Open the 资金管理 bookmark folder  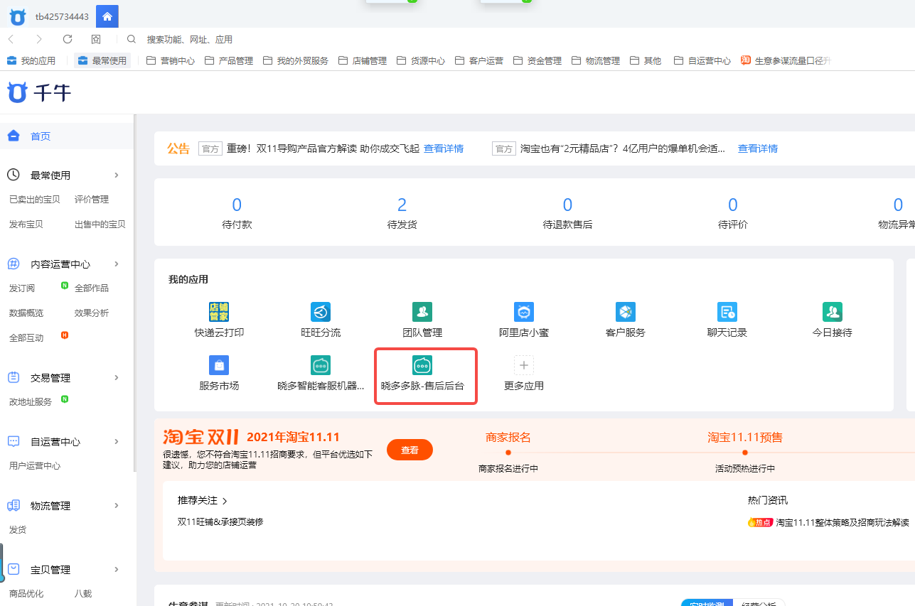pyautogui.click(x=537, y=60)
